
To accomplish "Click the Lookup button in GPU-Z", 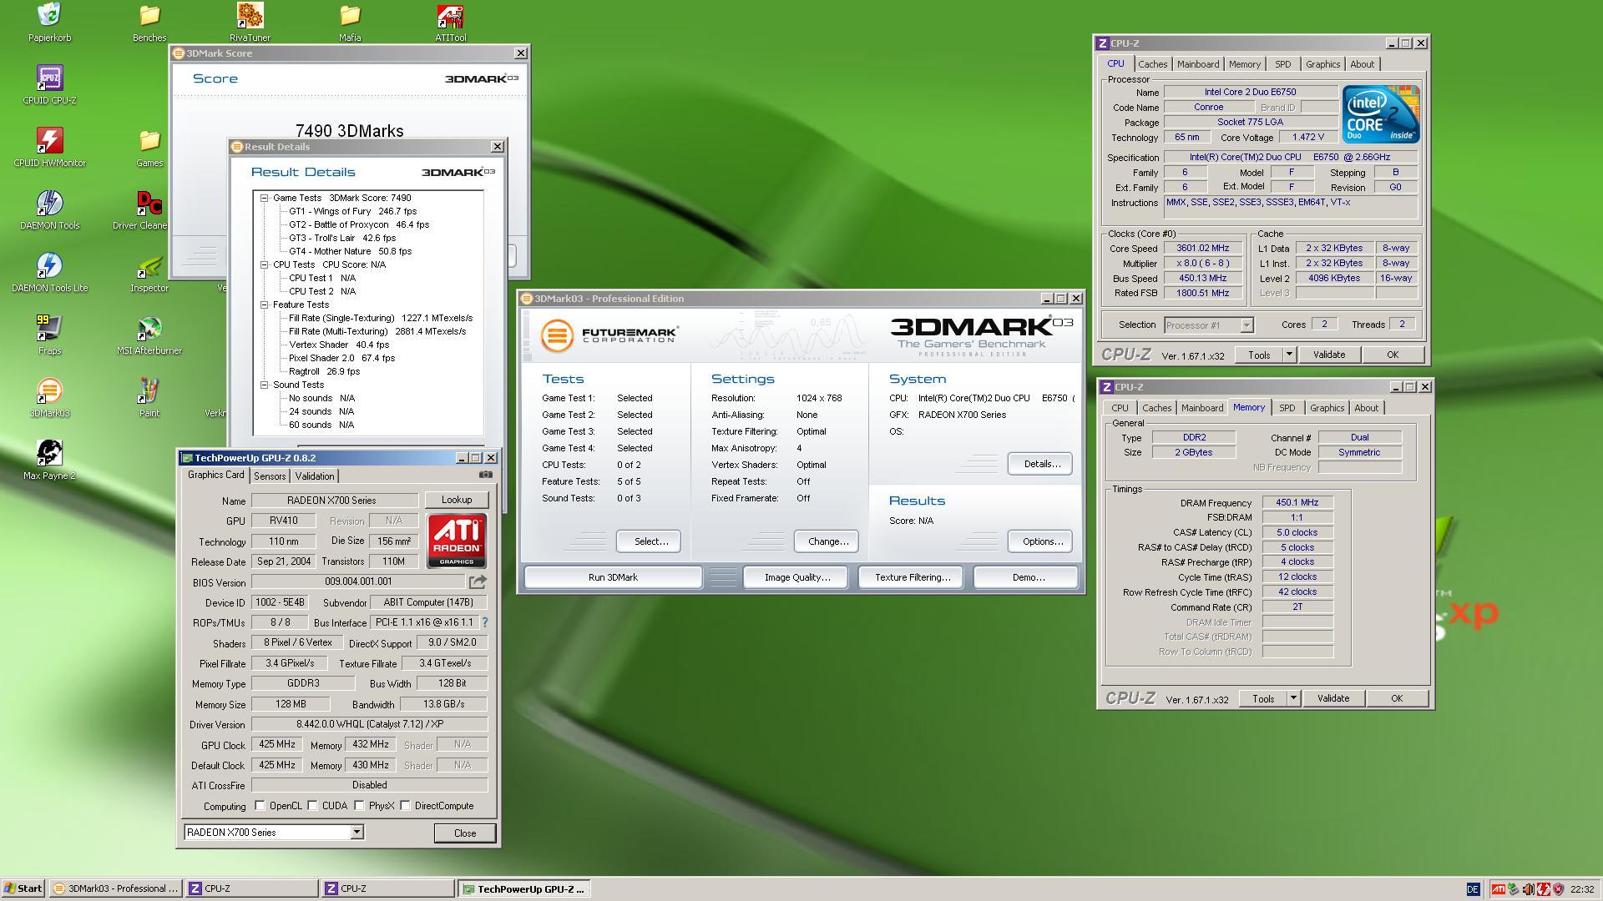I will tap(456, 500).
